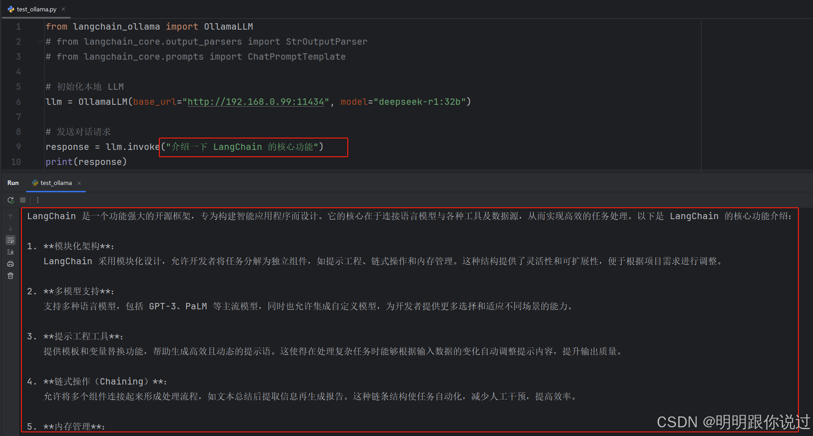Image resolution: width=813 pixels, height=436 pixels.
Task: Open the Run toolbar more options menu
Action: tap(38, 200)
